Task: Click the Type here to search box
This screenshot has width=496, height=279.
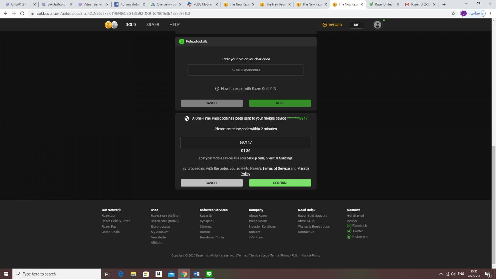Action: pos(57,274)
